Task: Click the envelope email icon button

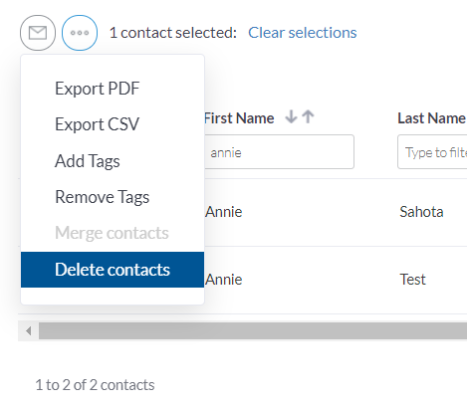Action: coord(38,33)
